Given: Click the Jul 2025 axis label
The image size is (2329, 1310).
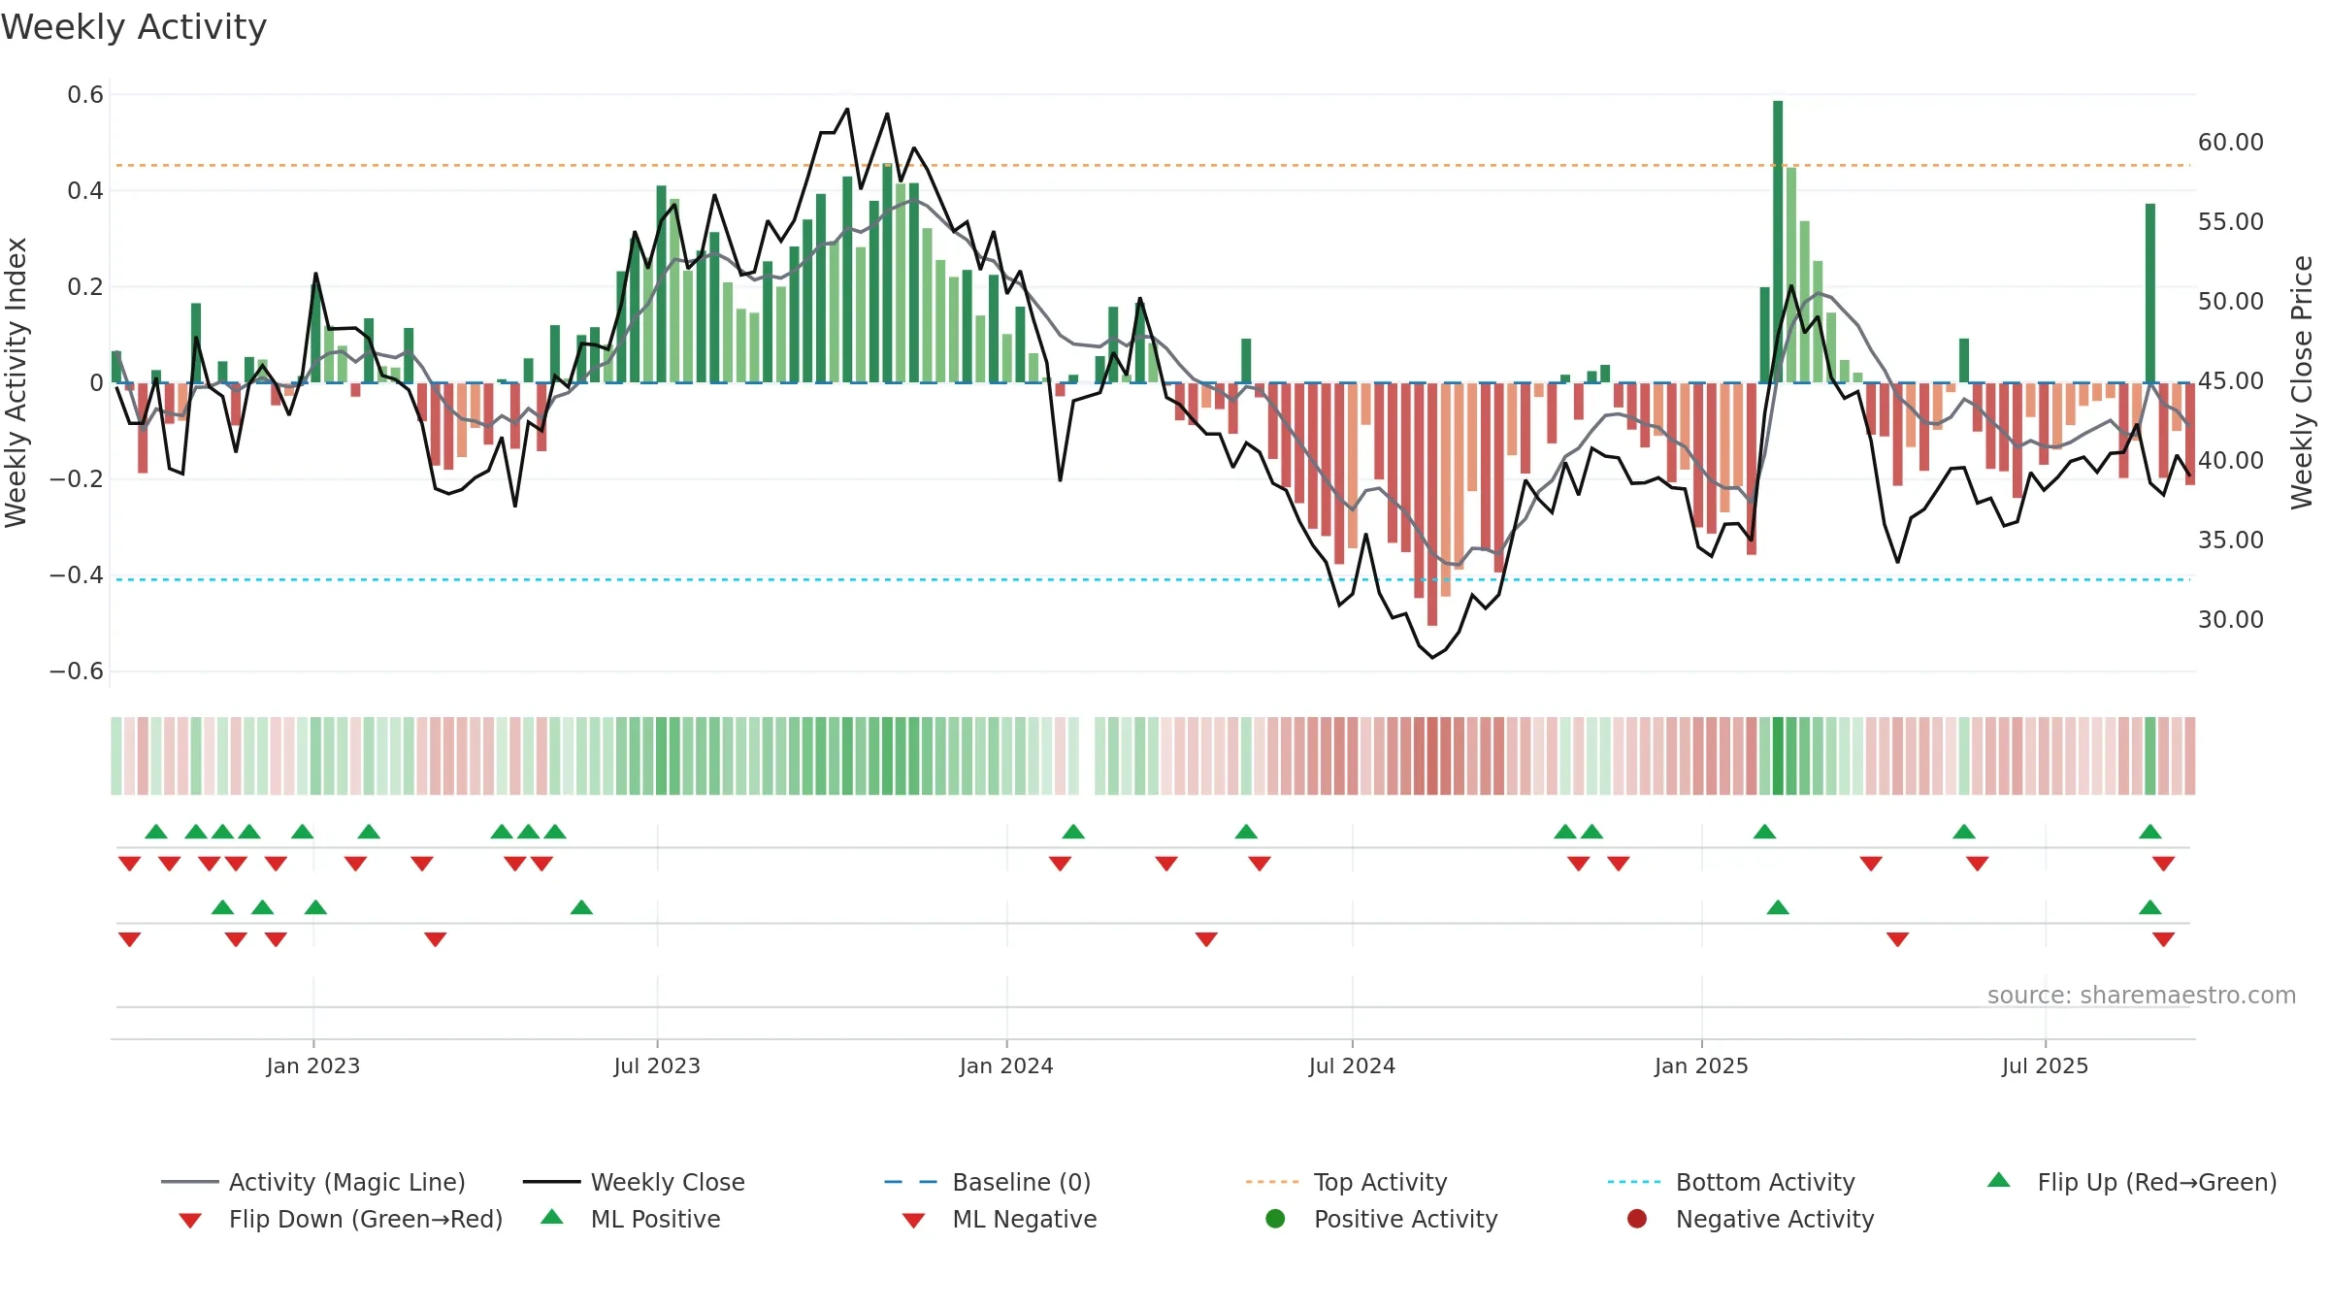Looking at the screenshot, I should [2045, 1065].
